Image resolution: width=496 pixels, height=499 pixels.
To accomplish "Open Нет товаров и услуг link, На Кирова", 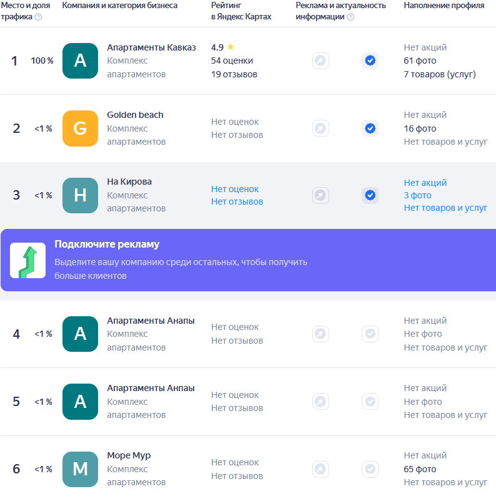I will [x=445, y=208].
